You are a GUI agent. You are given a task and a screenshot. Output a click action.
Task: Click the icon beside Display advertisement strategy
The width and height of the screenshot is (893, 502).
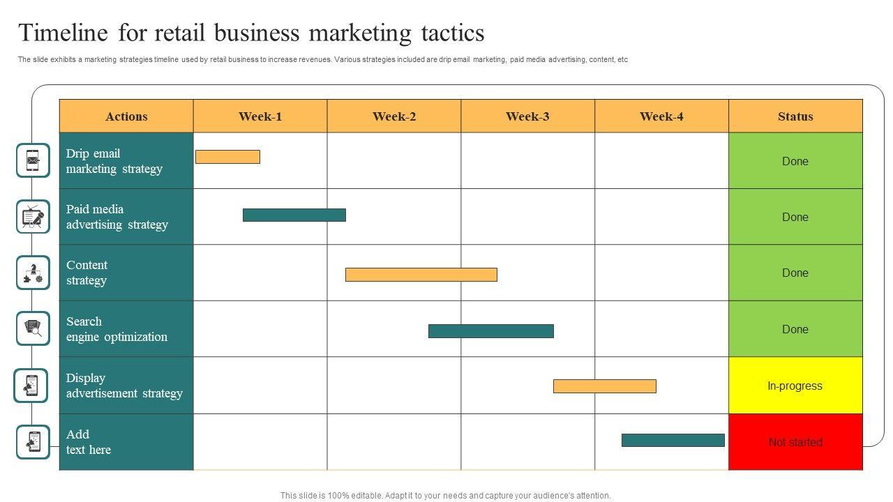pyautogui.click(x=31, y=386)
